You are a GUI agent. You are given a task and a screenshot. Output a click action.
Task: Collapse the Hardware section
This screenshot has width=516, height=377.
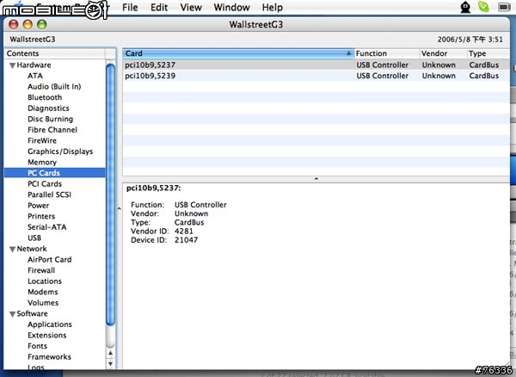pyautogui.click(x=13, y=65)
